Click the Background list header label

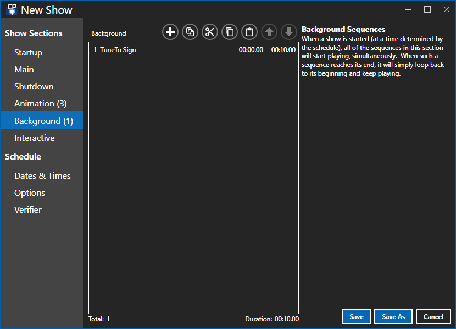(x=108, y=33)
